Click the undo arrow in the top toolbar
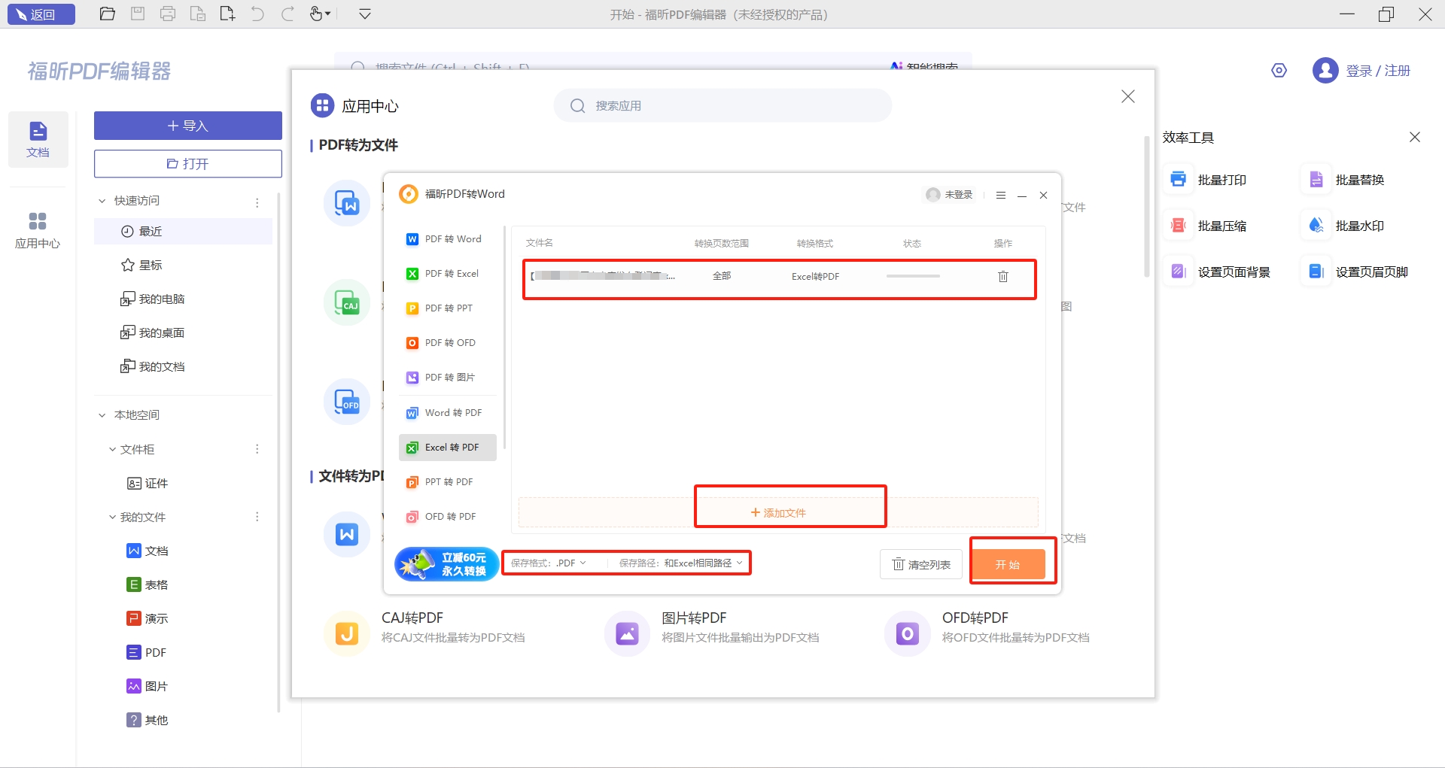This screenshot has width=1445, height=768. point(257,14)
